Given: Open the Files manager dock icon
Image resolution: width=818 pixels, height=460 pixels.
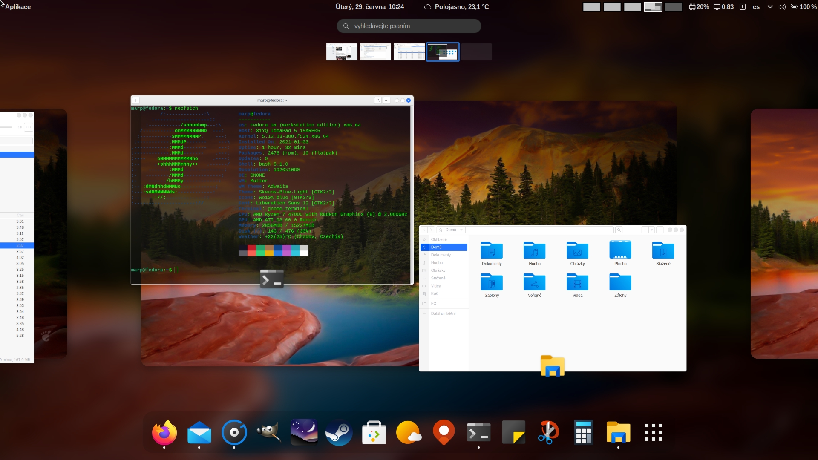Looking at the screenshot, I should pyautogui.click(x=618, y=432).
